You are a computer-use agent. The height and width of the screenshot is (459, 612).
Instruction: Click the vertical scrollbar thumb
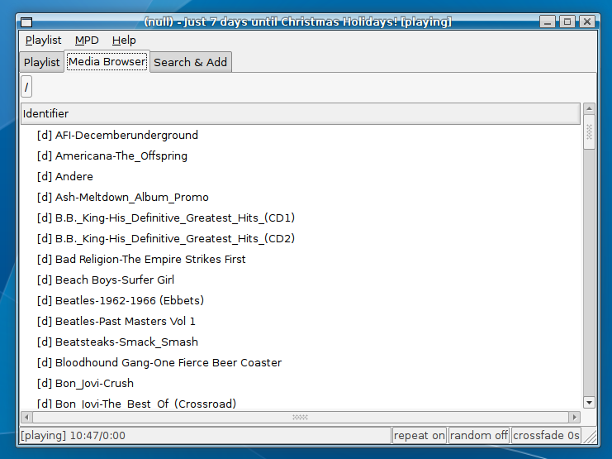point(589,131)
